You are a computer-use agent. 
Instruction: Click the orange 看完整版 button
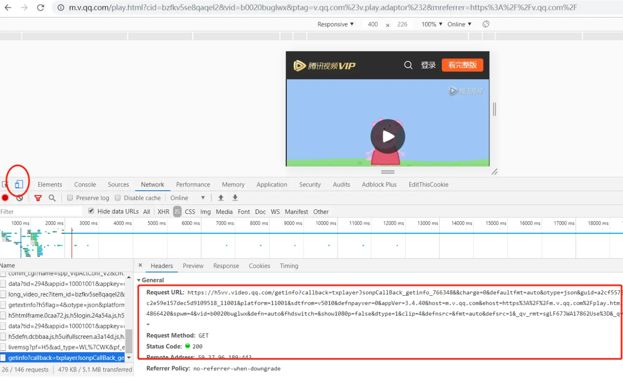pos(462,65)
